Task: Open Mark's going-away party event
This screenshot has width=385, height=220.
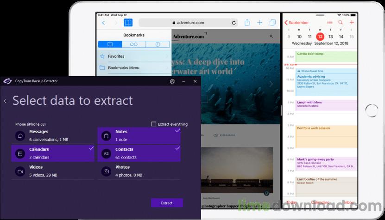Action: [326, 164]
